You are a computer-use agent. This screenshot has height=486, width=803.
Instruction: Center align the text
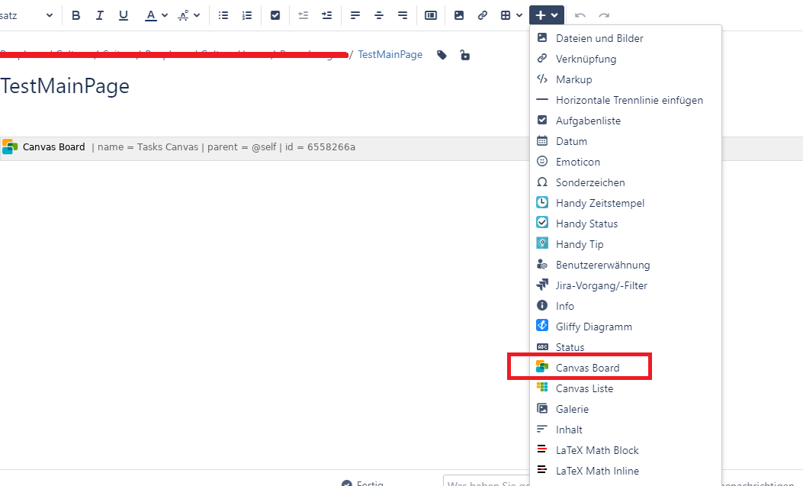point(379,15)
